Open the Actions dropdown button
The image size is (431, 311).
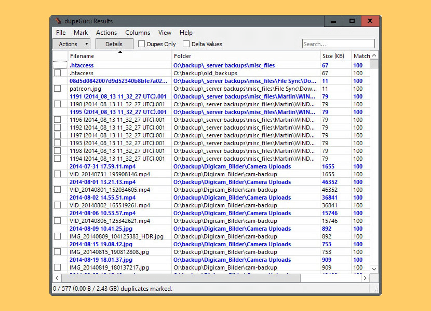click(x=71, y=44)
